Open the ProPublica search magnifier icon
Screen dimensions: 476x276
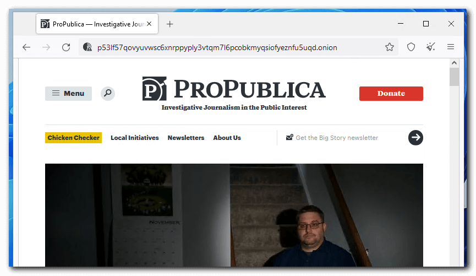[x=108, y=94]
